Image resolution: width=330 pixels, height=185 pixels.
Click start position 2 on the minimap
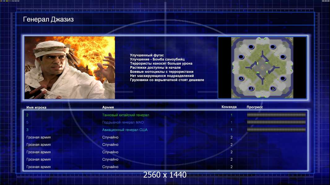pyautogui.click(x=251, y=88)
